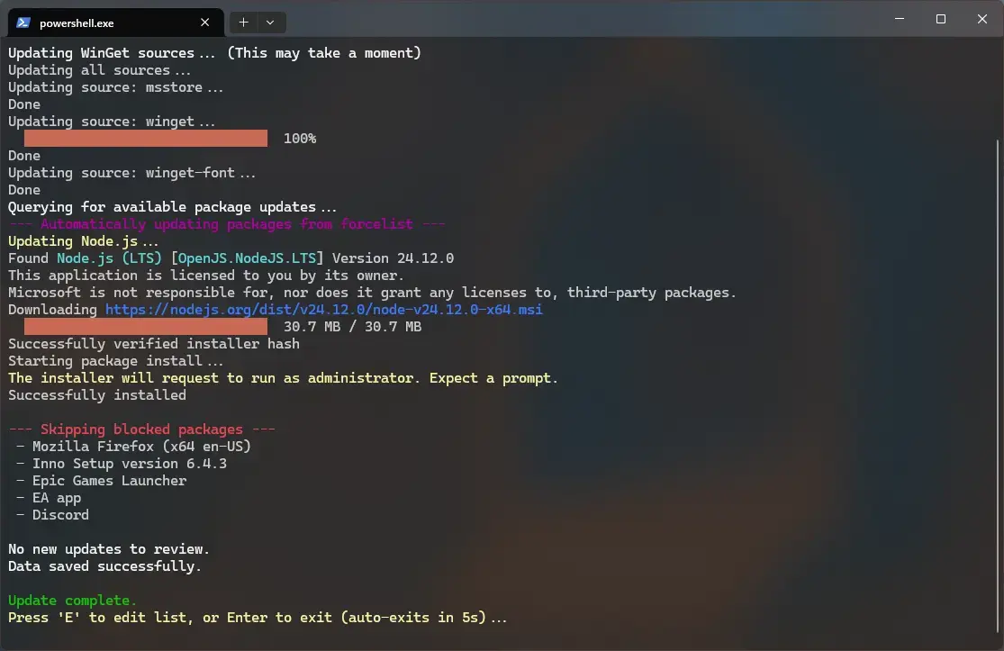Select the 'EA app' blocked package entry

coord(56,497)
